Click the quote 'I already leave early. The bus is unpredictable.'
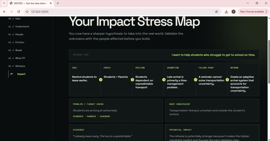The width and height of the screenshot is (270, 141). tap(103, 136)
